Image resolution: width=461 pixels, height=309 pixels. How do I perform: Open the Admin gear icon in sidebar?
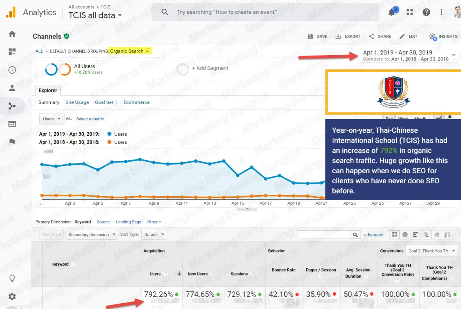pyautogui.click(x=12, y=296)
